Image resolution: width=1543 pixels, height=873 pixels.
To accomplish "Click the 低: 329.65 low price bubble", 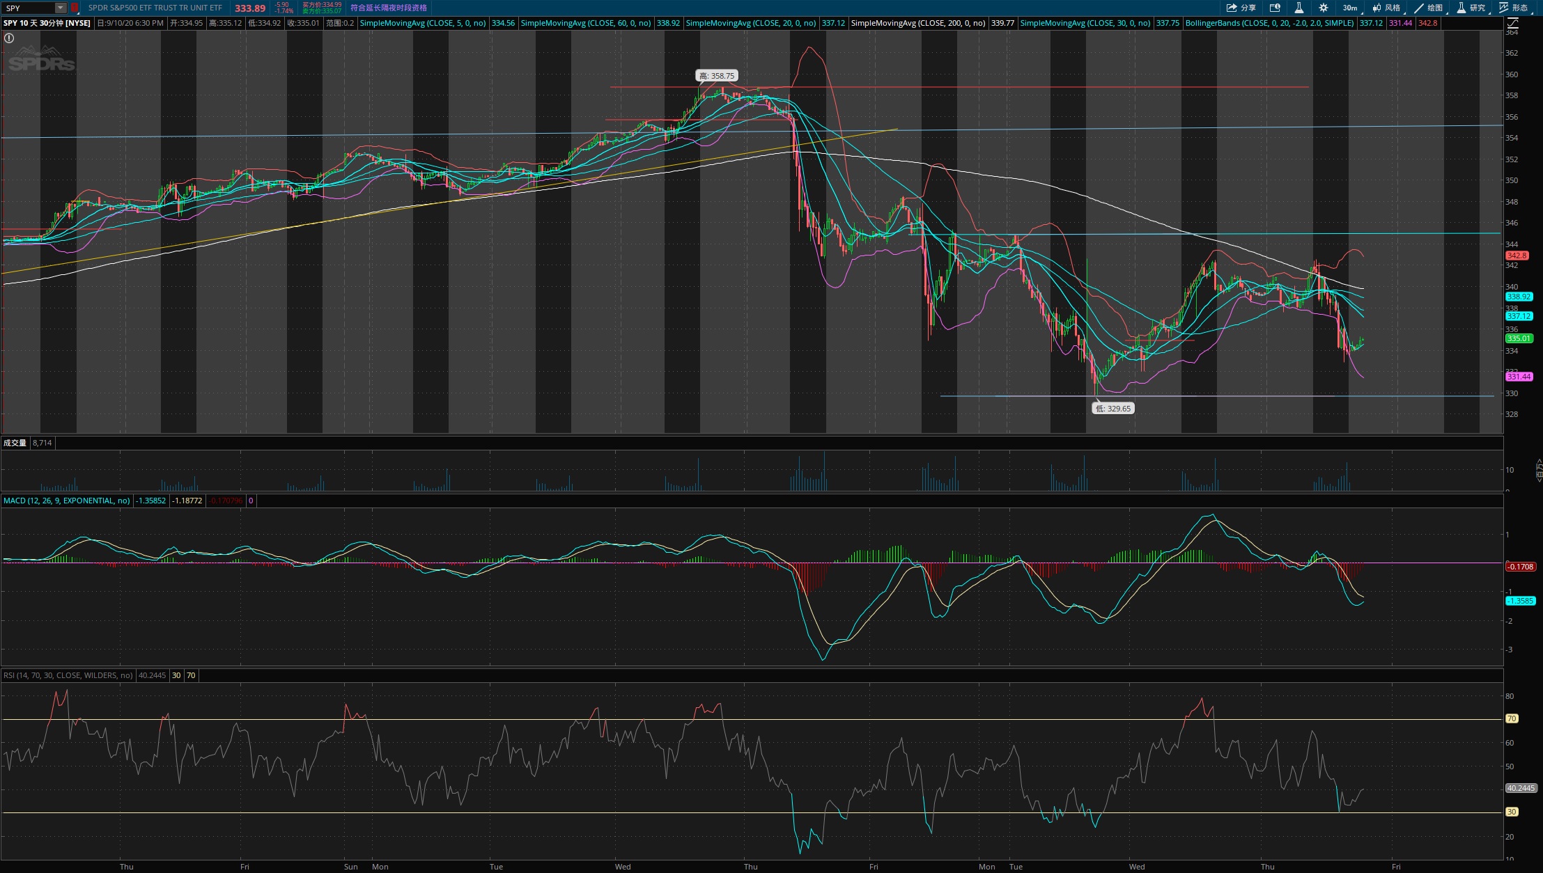I will [1113, 409].
